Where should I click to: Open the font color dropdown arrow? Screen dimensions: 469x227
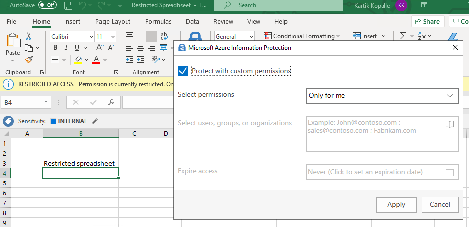coord(105,60)
